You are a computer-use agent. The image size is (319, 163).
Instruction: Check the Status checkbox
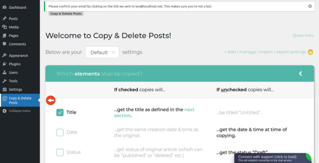(x=60, y=152)
